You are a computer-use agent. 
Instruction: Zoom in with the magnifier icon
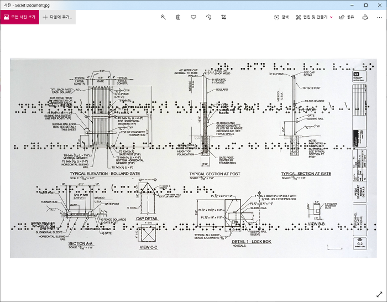(x=163, y=17)
